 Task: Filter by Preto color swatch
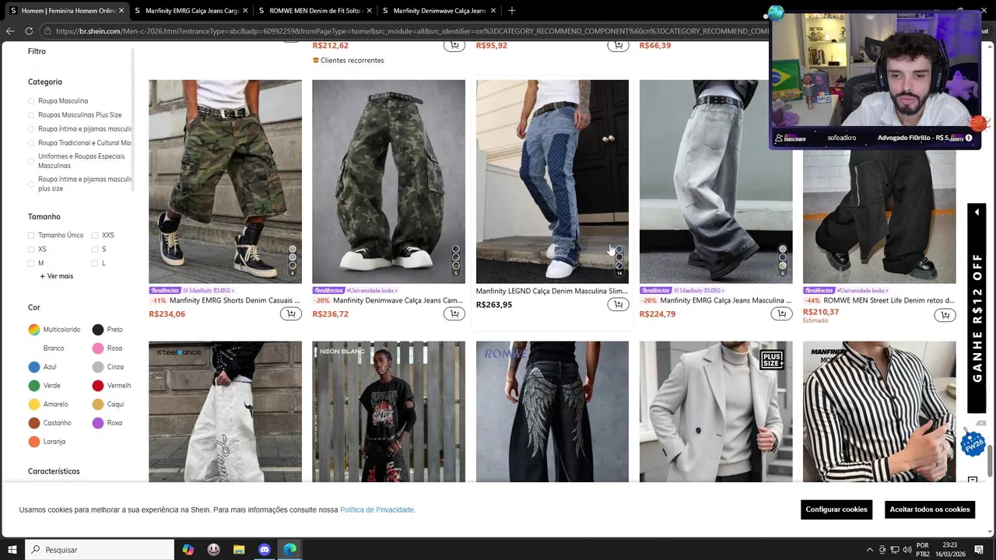pyautogui.click(x=98, y=330)
